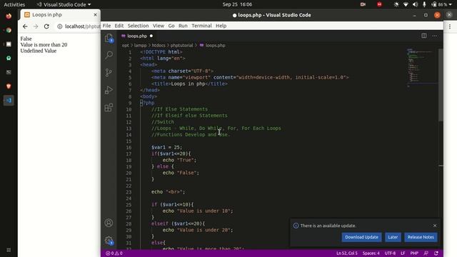Open the Terminal menu
The image size is (457, 257).
tap(201, 26)
